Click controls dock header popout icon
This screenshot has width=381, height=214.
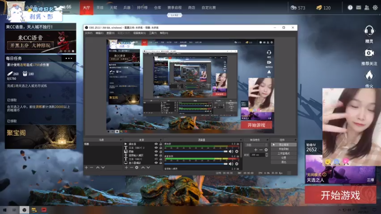click(x=295, y=140)
